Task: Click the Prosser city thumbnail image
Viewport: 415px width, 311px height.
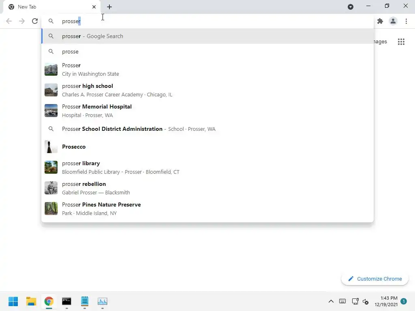Action: (51, 70)
